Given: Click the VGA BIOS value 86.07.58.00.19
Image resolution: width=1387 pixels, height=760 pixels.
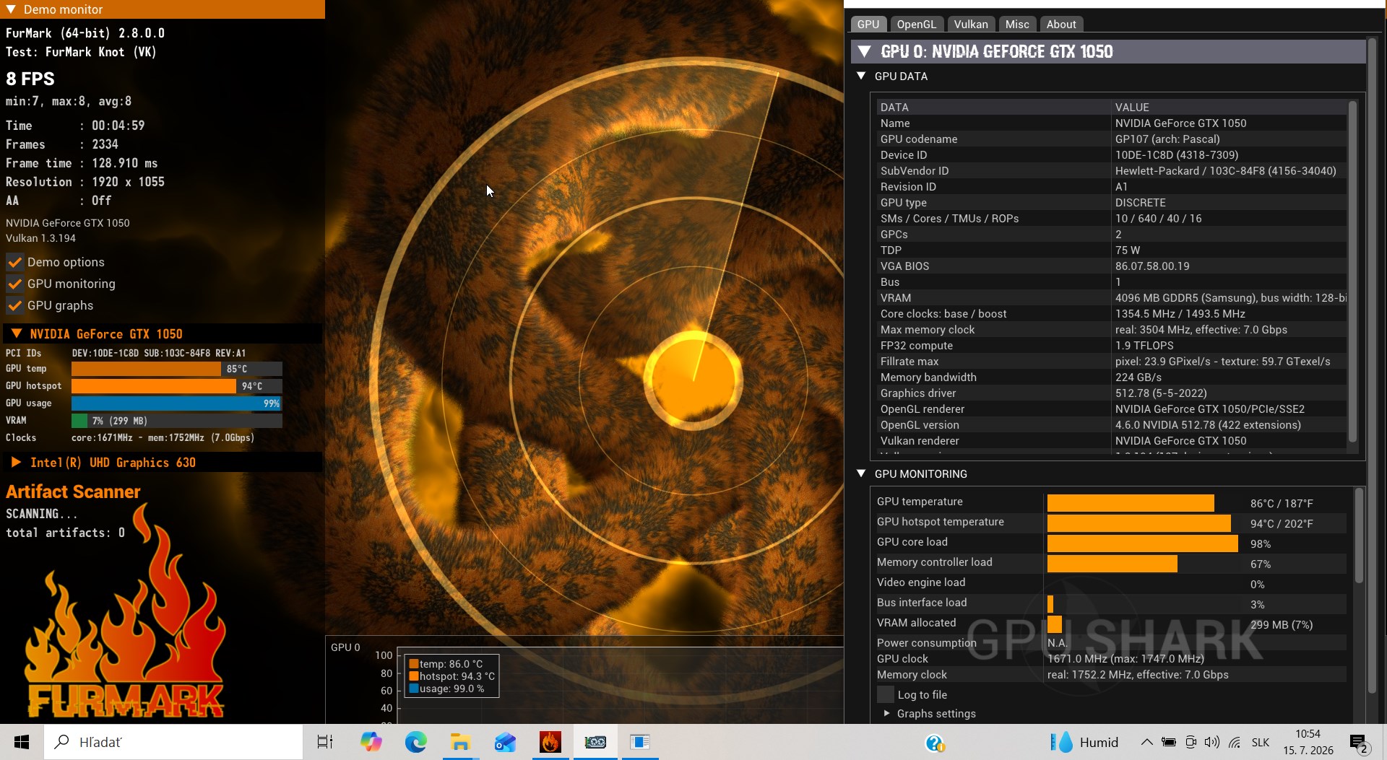Looking at the screenshot, I should 1151,266.
